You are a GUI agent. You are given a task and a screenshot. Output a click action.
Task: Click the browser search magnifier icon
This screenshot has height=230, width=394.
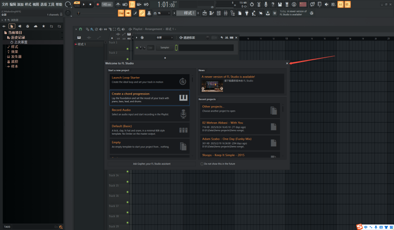pos(61,227)
